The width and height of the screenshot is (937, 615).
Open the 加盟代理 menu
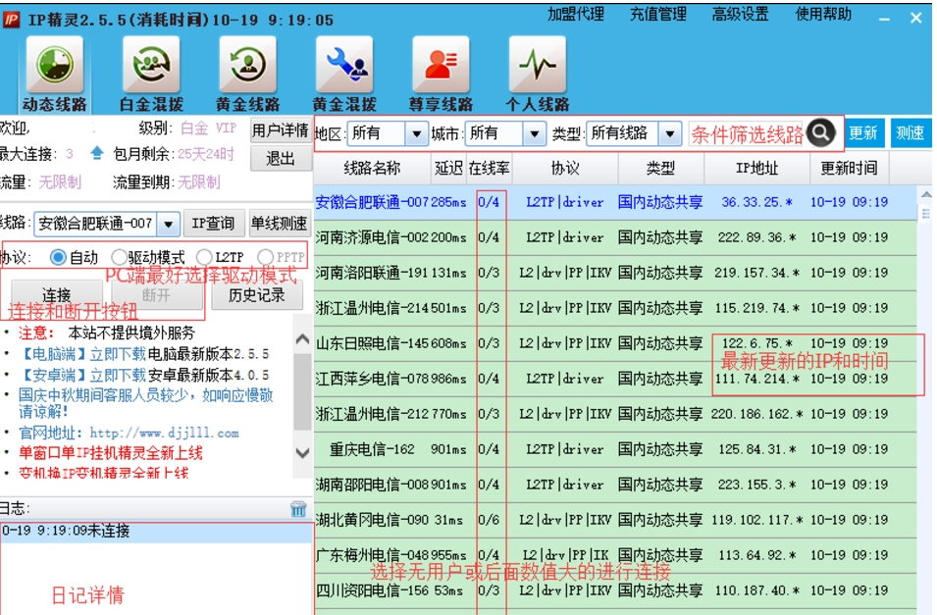576,15
